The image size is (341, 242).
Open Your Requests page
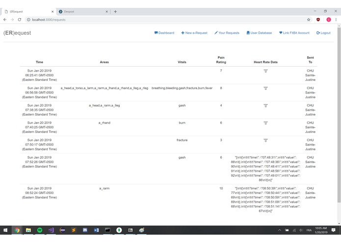pyautogui.click(x=227, y=33)
